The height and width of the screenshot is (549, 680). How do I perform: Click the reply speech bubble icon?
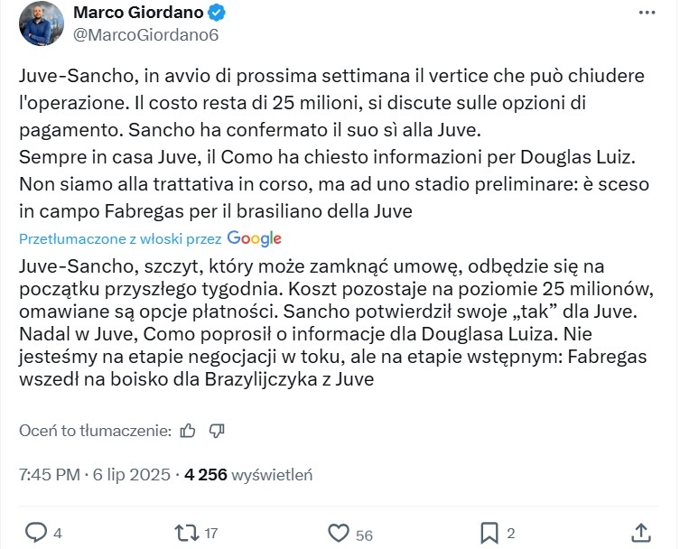click(35, 533)
